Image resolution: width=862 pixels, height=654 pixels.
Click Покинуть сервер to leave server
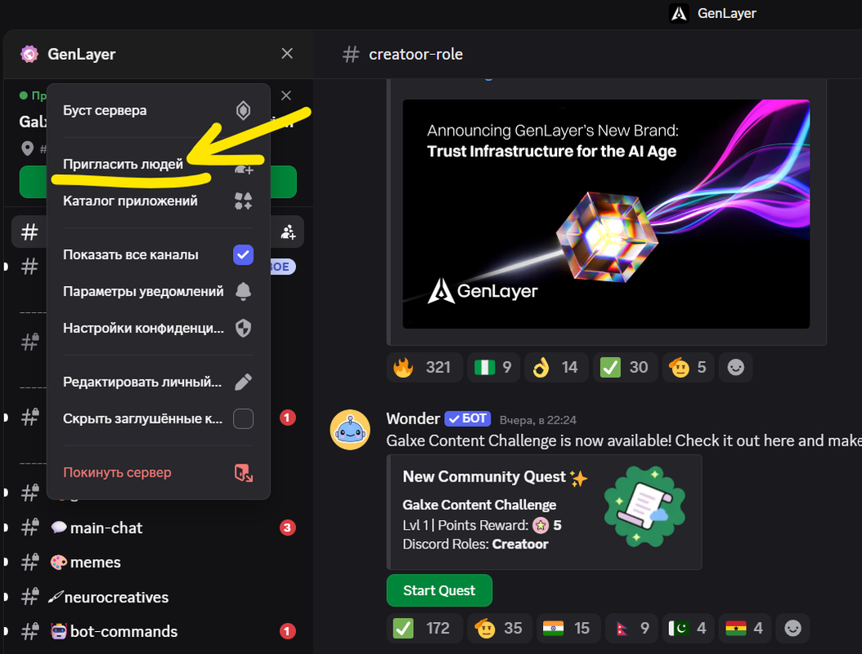click(x=159, y=473)
